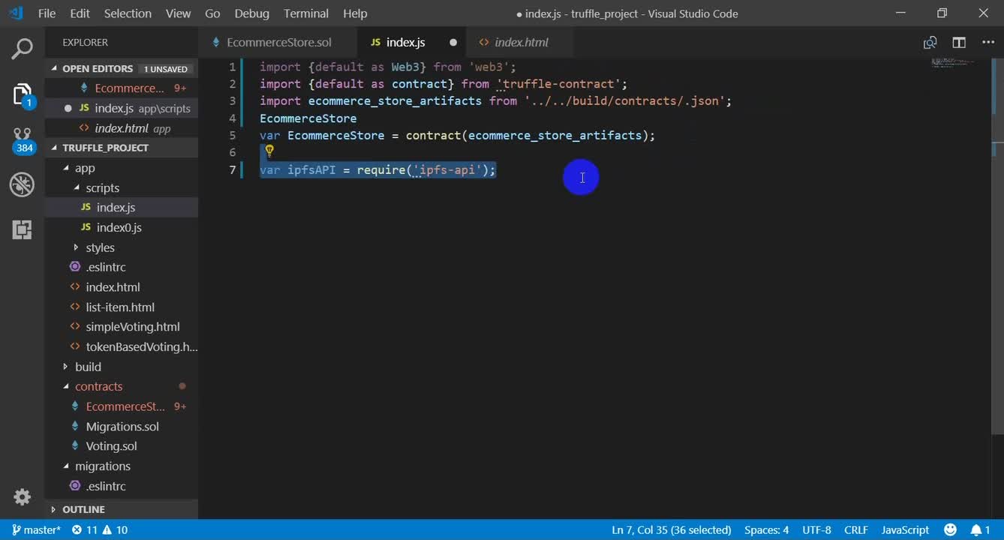Click the lightbulb code action icon
Screen dimensions: 1004x540
pyautogui.click(x=269, y=150)
